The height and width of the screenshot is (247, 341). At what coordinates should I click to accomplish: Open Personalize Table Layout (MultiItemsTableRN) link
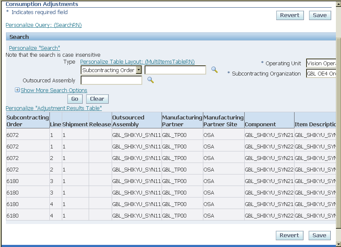(137, 61)
